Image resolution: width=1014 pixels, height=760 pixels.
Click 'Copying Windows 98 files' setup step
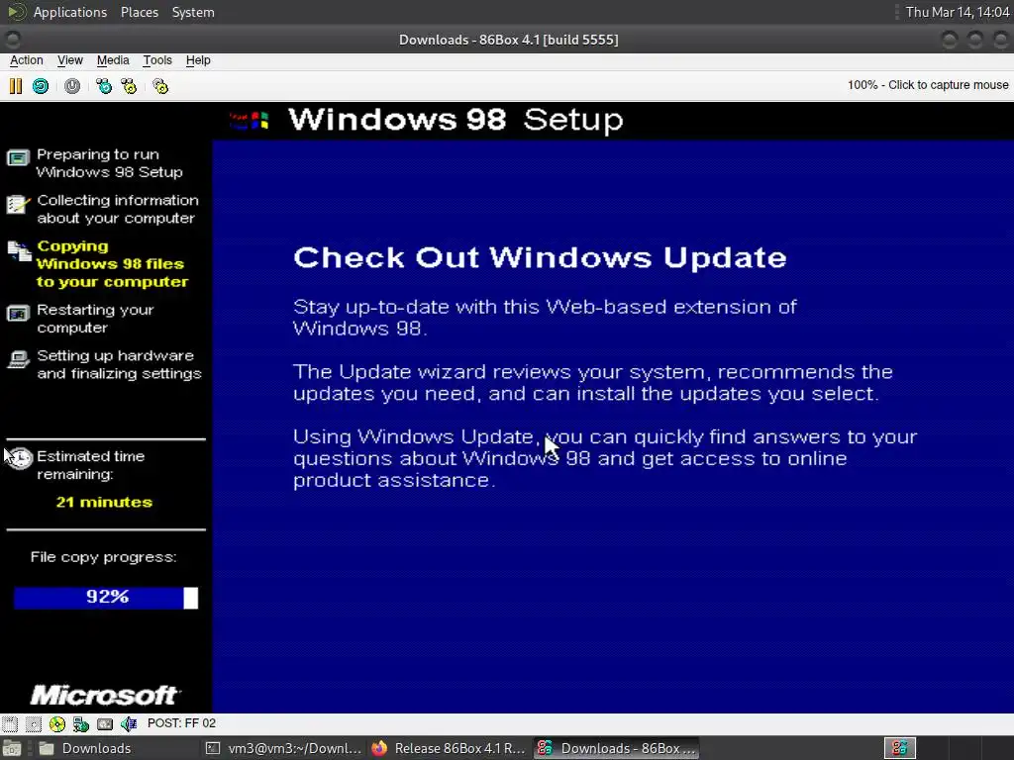click(113, 263)
